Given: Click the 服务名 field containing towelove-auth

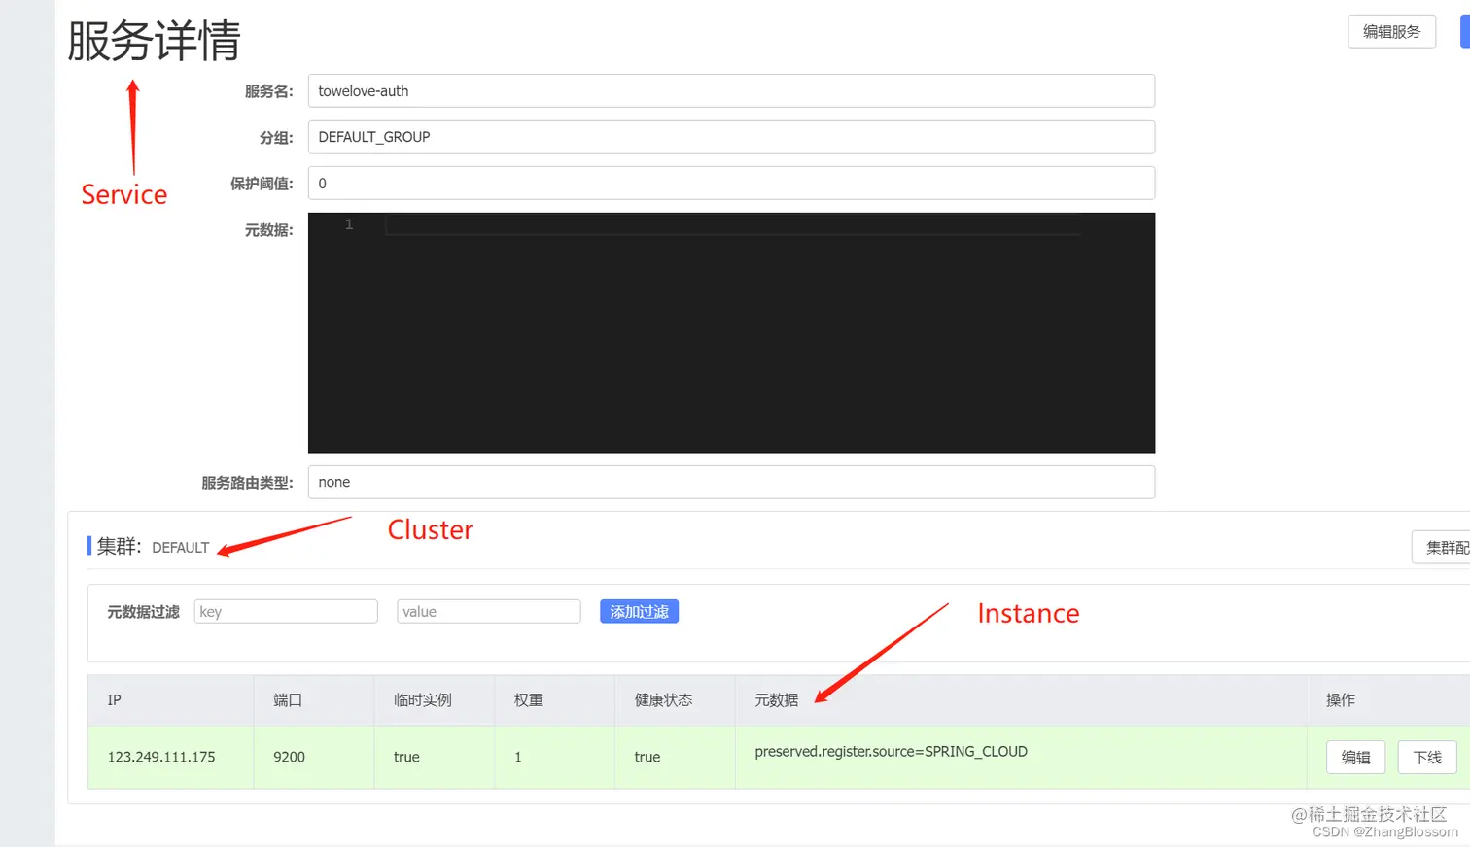Looking at the screenshot, I should coord(731,91).
